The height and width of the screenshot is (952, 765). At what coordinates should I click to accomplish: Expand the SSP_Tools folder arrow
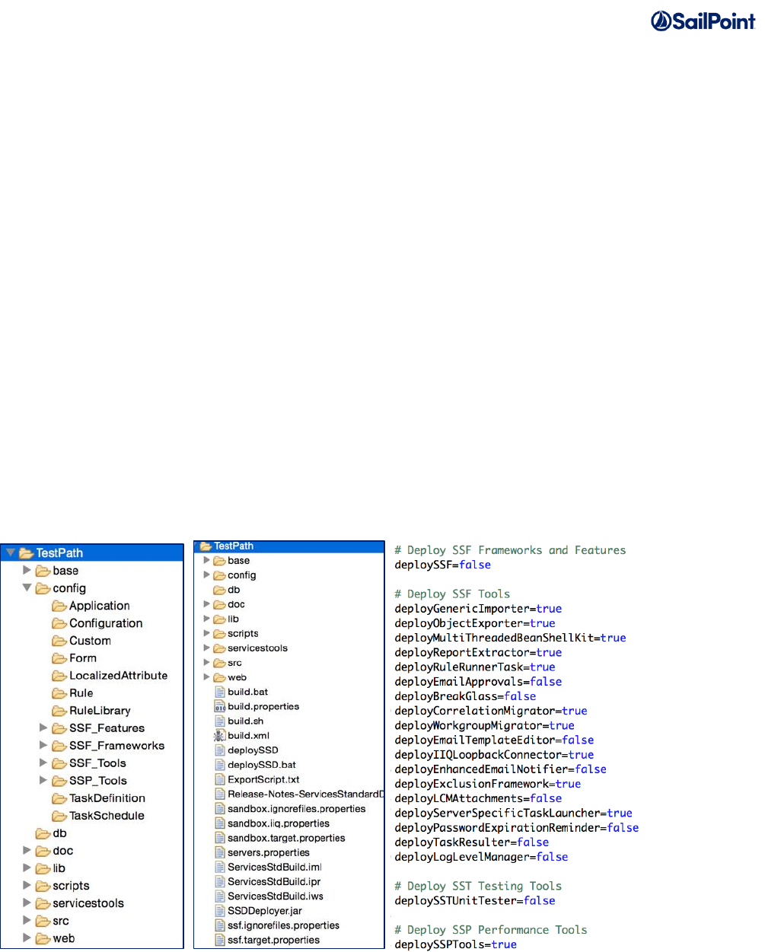[43, 781]
